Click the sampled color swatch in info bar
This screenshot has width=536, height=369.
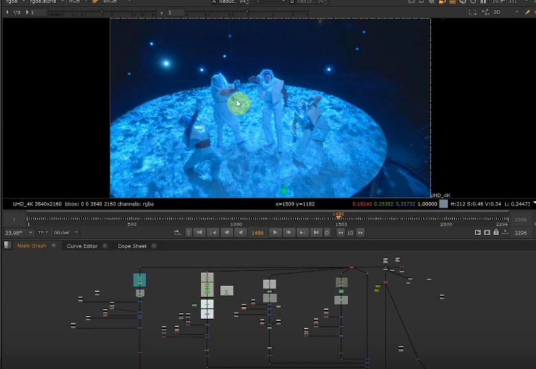point(443,203)
